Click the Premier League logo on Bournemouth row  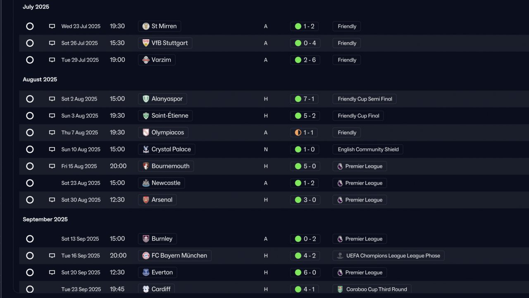tap(340, 166)
